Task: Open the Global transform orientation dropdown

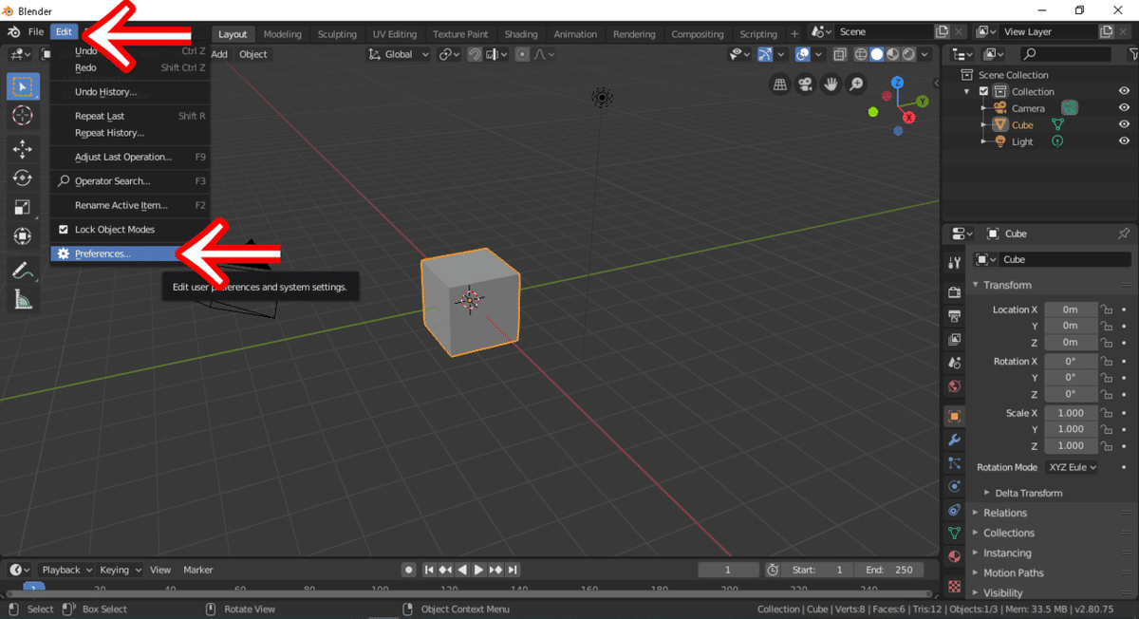Action: 401,54
